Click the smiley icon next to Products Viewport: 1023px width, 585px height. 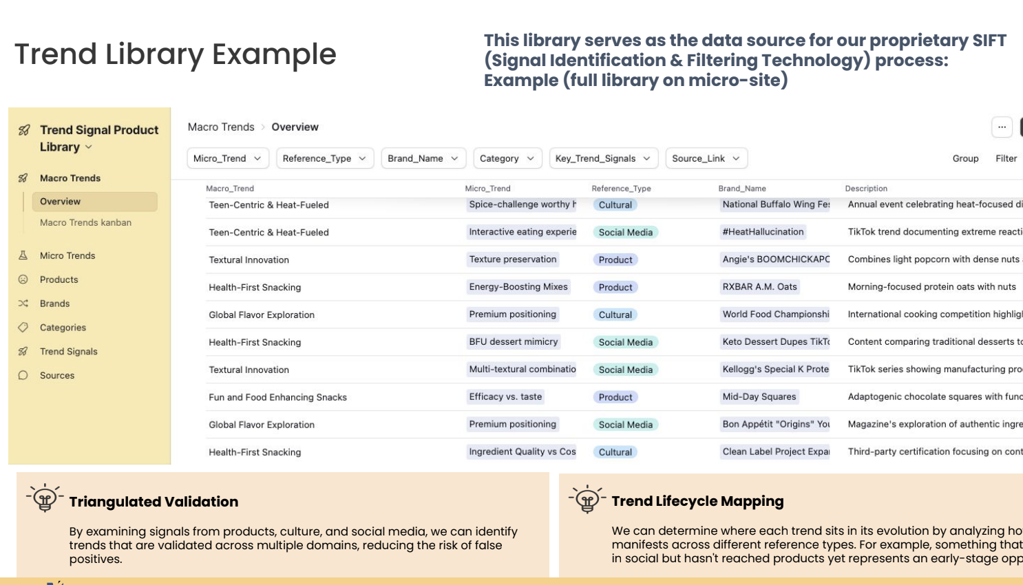23,279
